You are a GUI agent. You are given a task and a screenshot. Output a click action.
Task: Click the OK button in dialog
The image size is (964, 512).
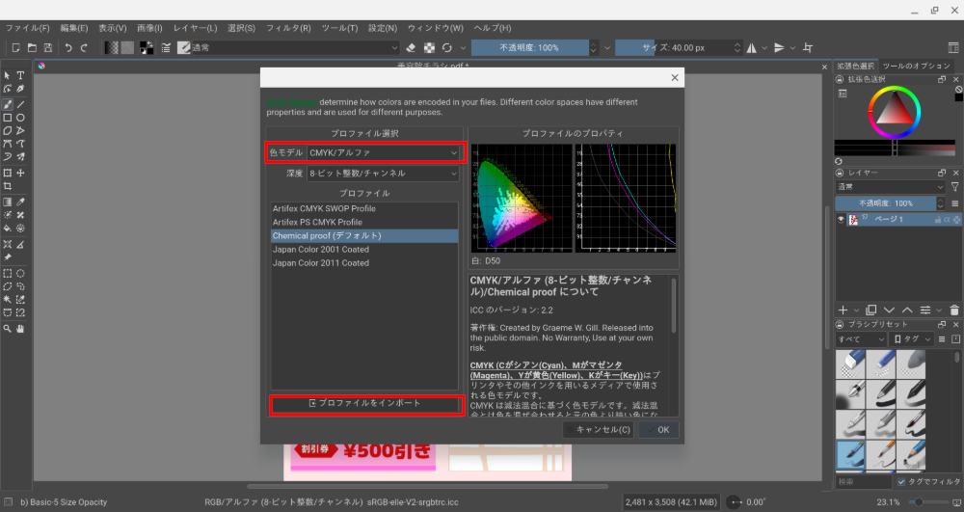tap(658, 430)
